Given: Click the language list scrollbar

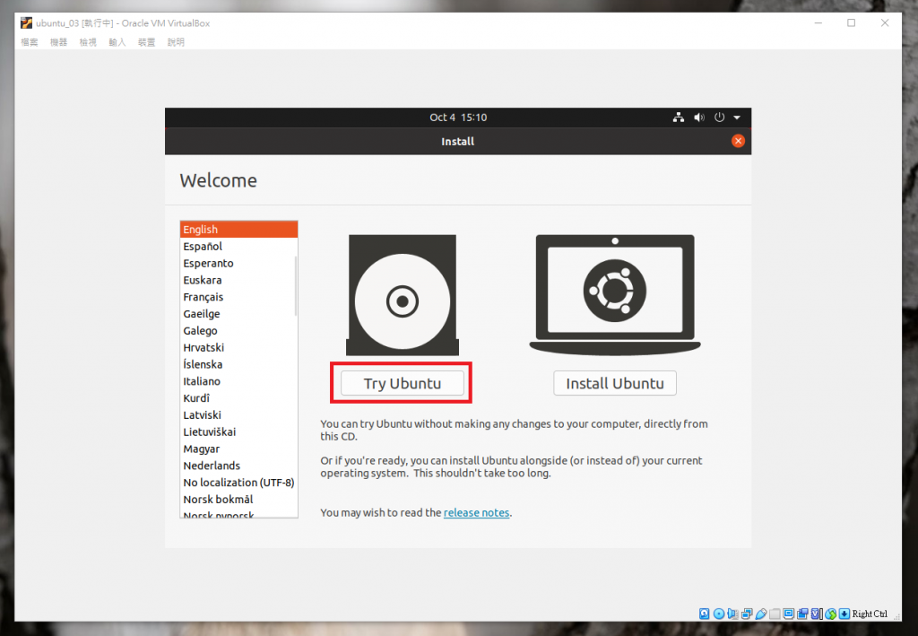Looking at the screenshot, I should coord(295,286).
